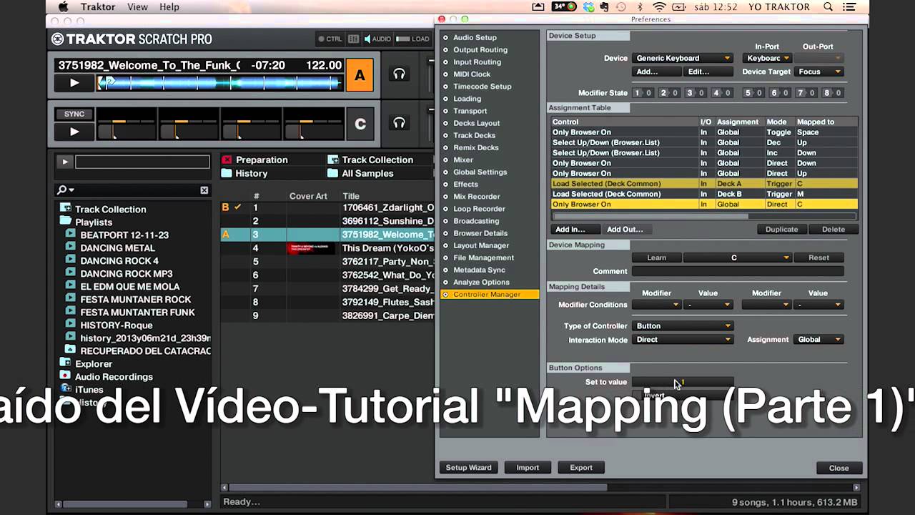The image size is (915, 515).
Task: Click the Learn button
Action: pyautogui.click(x=656, y=257)
